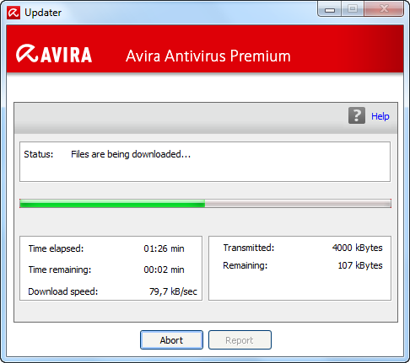Click the gray question mark help icon
Viewport: 410px width, 363px height.
(357, 115)
